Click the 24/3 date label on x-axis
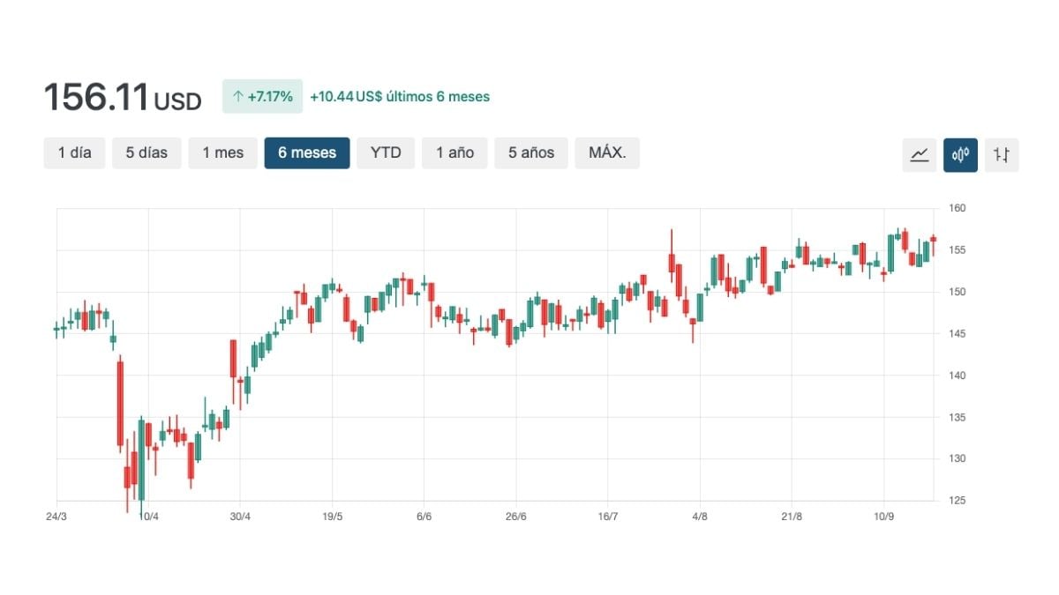 click(56, 516)
